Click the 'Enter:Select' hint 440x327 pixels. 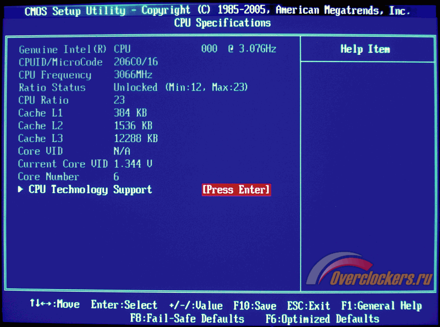pos(124,305)
